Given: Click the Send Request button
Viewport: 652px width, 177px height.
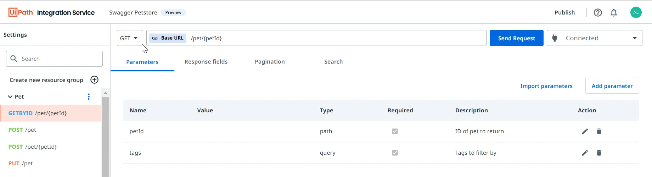Looking at the screenshot, I should click(x=516, y=38).
